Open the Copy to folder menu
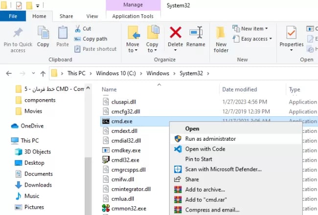The height and width of the screenshot is (215, 318). pyautogui.click(x=152, y=39)
